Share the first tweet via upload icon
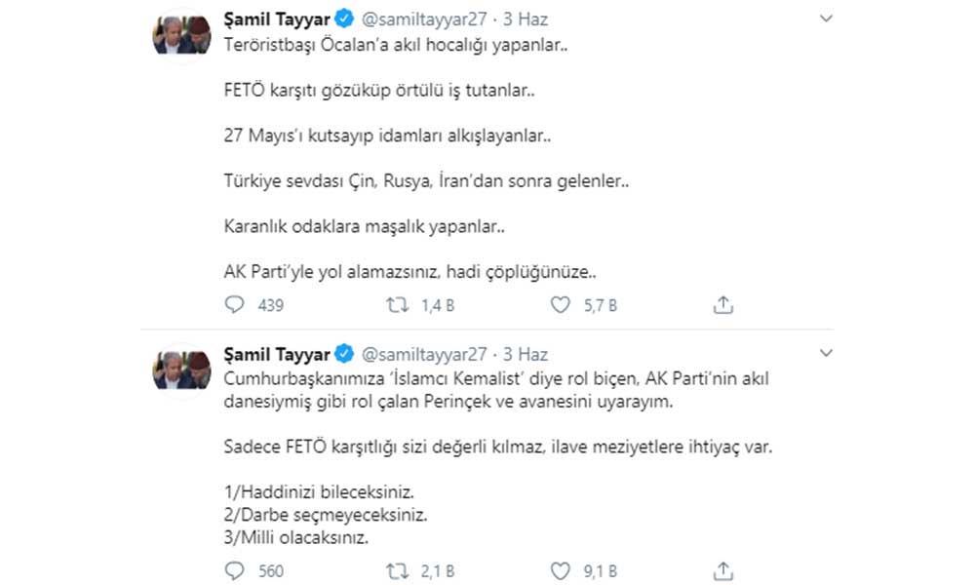The width and height of the screenshot is (975, 585). (722, 305)
